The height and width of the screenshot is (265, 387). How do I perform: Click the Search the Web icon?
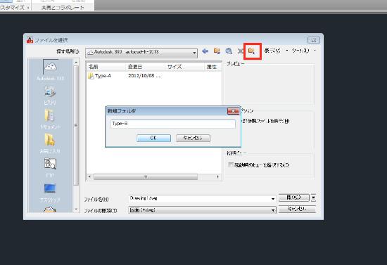pos(229,51)
